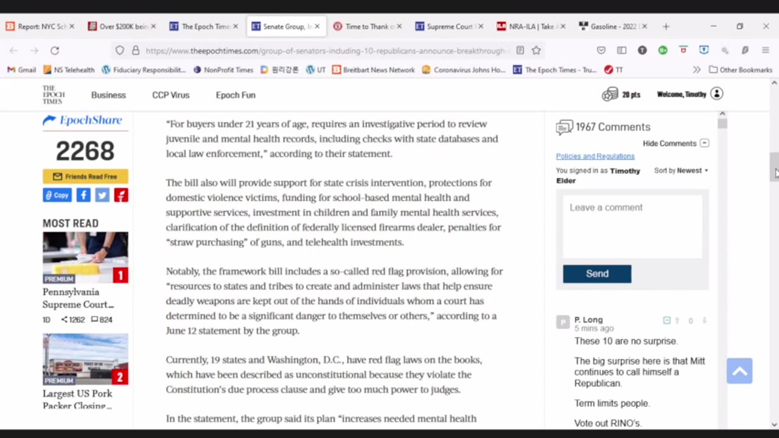Screen dimensions: 779x438
Task: Show more bookmarks with double chevron
Action: 697,70
